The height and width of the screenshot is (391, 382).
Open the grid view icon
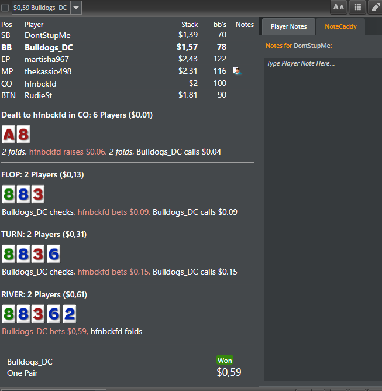(x=357, y=7)
